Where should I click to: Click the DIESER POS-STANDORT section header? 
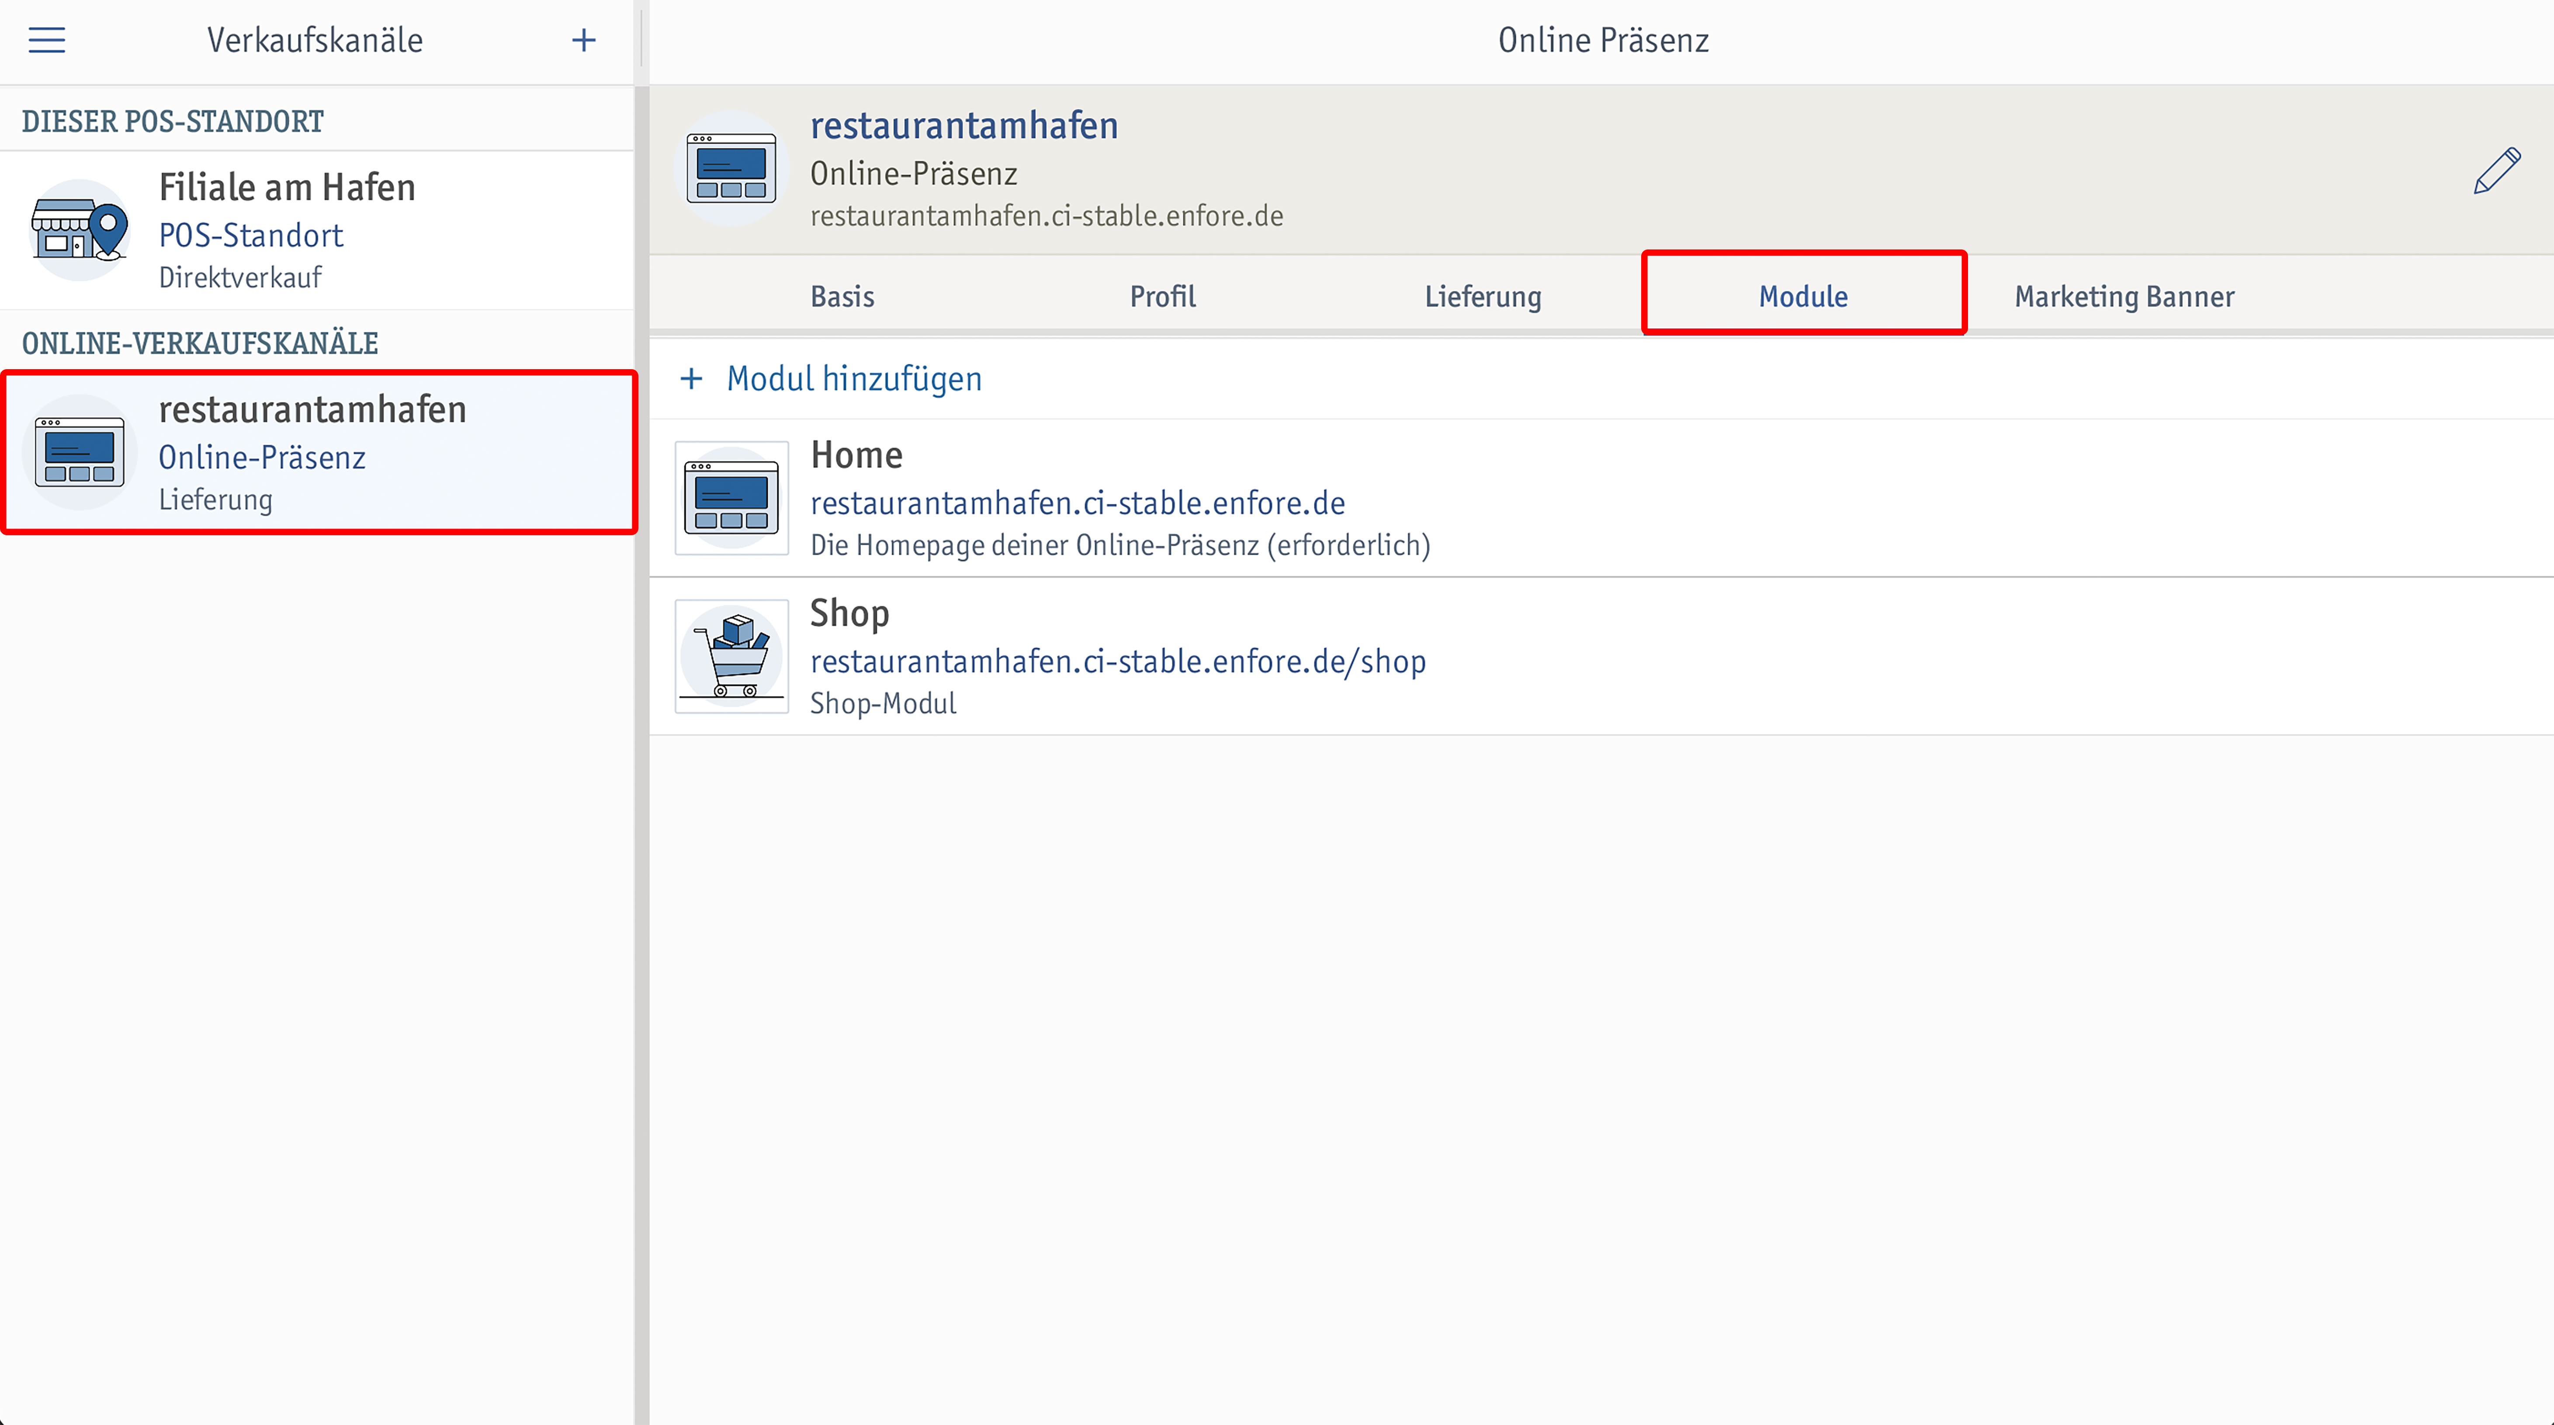tap(173, 122)
